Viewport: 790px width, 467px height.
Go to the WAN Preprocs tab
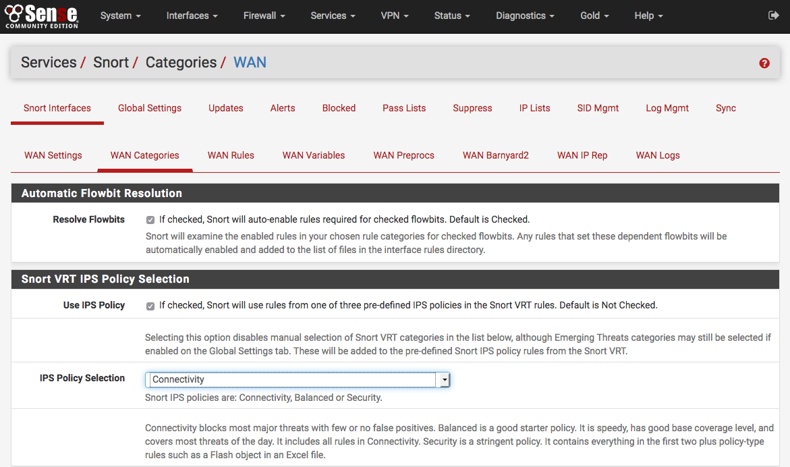tap(403, 155)
